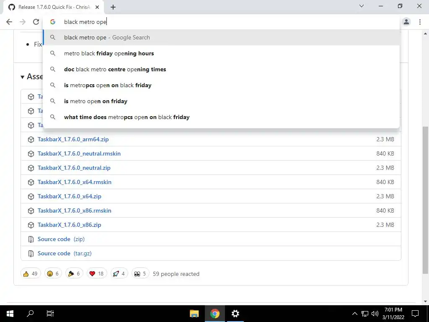Viewport: 429px width, 322px height.
Task: Click the address bar containing 'black metro ope'
Action: tap(222, 22)
